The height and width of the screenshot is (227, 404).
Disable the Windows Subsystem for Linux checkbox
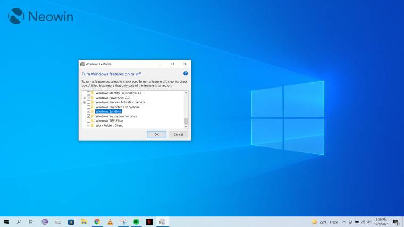[88, 116]
